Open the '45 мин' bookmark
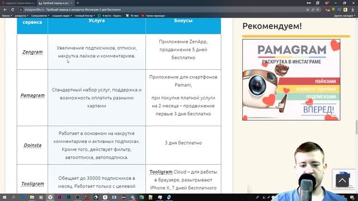358x201 pixels. pos(132,16)
